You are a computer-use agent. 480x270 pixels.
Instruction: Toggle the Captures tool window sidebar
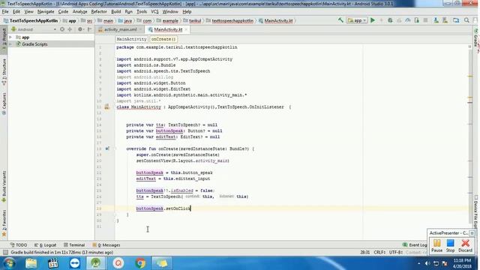click(4, 103)
